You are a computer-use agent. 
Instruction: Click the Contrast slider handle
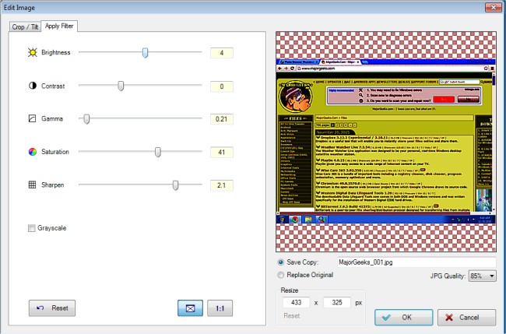[x=121, y=86]
